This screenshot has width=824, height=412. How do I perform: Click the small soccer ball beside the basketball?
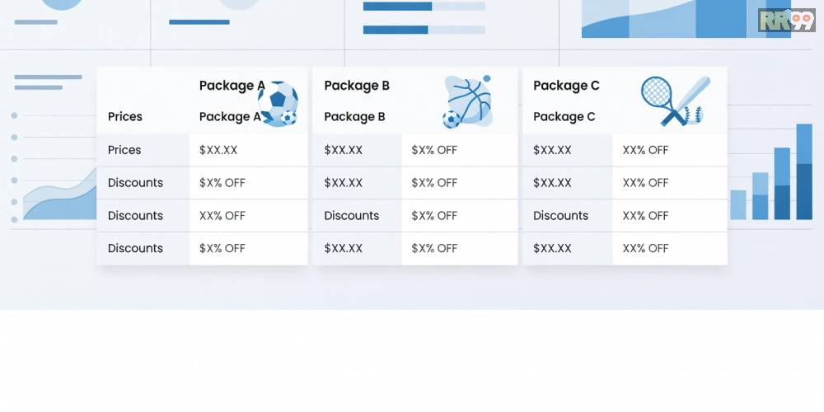tap(451, 119)
